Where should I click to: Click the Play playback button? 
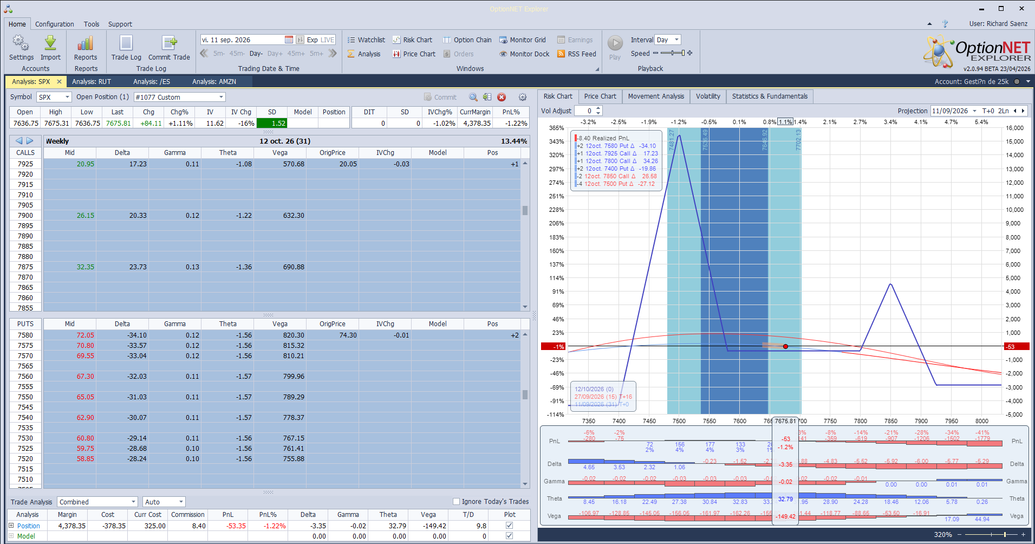tap(615, 48)
